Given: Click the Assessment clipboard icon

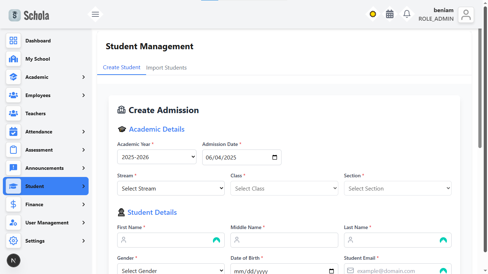Looking at the screenshot, I should [x=13, y=150].
